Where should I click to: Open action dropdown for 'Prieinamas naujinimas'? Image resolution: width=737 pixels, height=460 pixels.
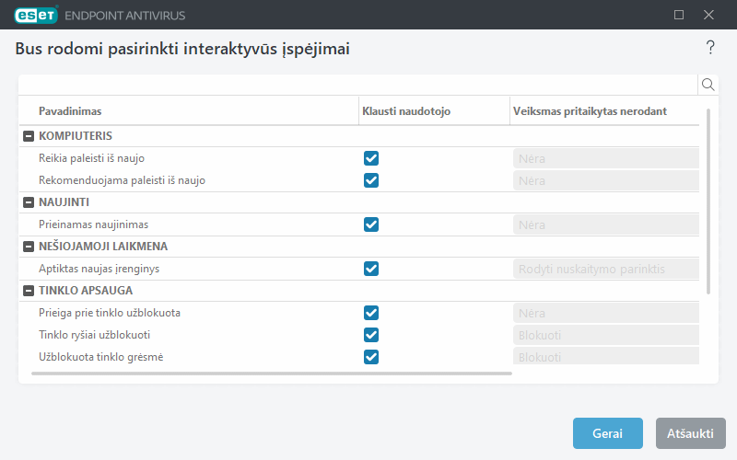(606, 224)
